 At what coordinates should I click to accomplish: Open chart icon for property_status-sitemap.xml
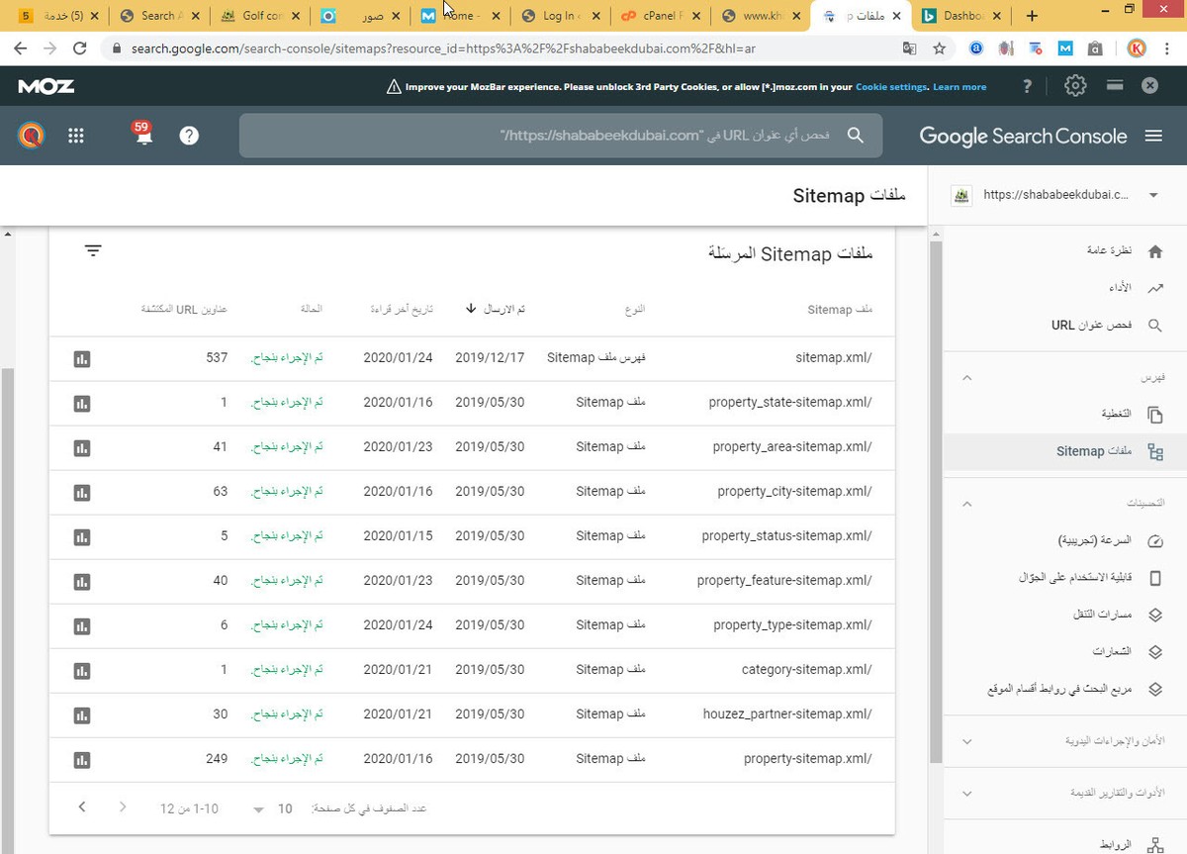pyautogui.click(x=82, y=536)
